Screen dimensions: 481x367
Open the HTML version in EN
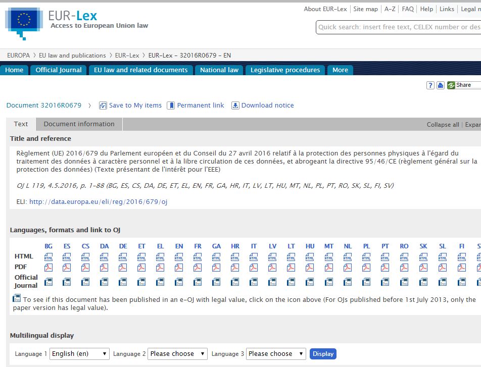click(x=179, y=256)
